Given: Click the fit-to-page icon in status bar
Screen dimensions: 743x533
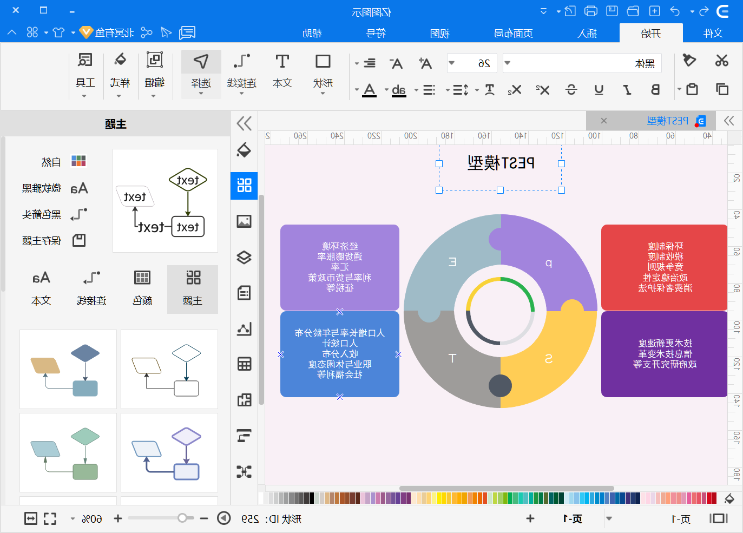Looking at the screenshot, I should [x=31, y=518].
